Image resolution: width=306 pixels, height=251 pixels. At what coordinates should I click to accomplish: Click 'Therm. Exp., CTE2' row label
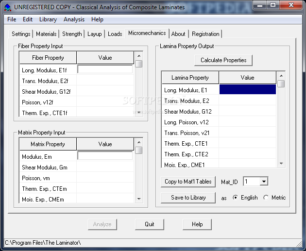(186, 154)
